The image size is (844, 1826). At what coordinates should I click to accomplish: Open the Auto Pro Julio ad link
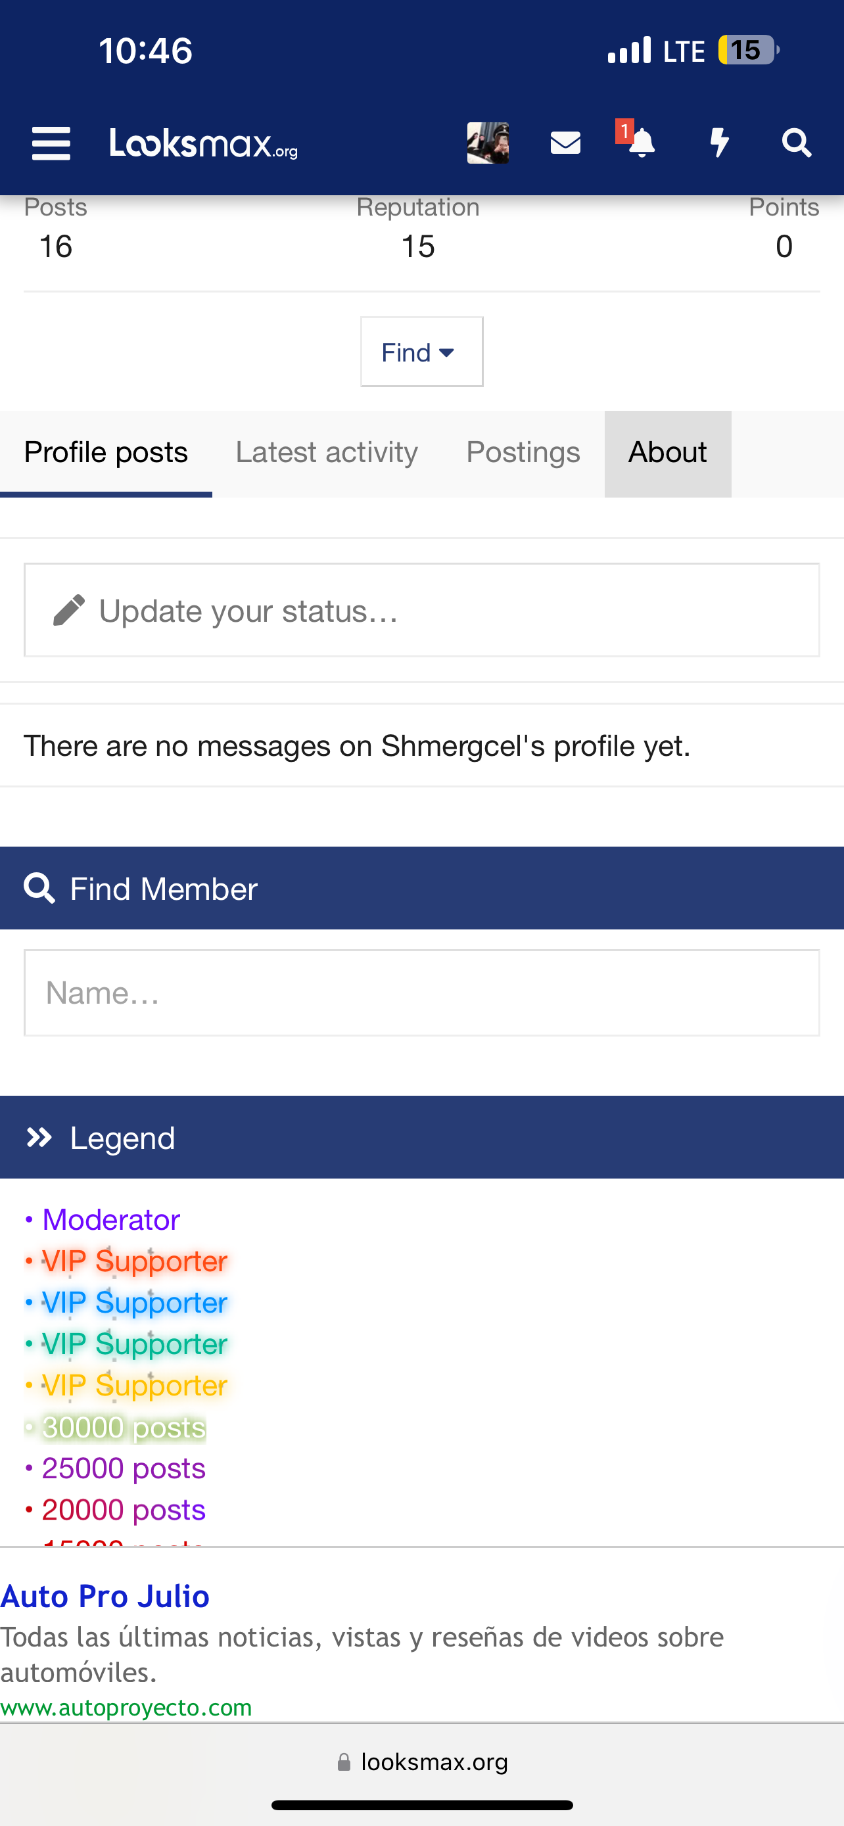(105, 1597)
